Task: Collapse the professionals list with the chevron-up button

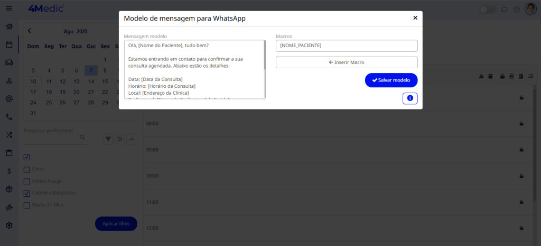Action: [x=132, y=139]
